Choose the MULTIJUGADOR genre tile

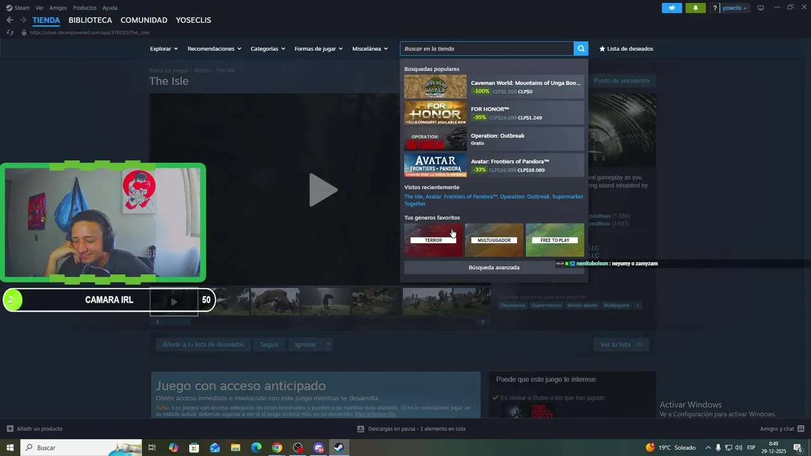494,240
